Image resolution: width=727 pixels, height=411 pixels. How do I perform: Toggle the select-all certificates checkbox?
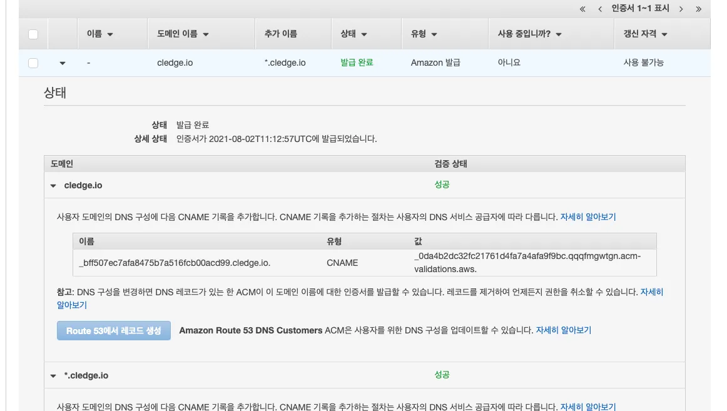[x=33, y=34]
